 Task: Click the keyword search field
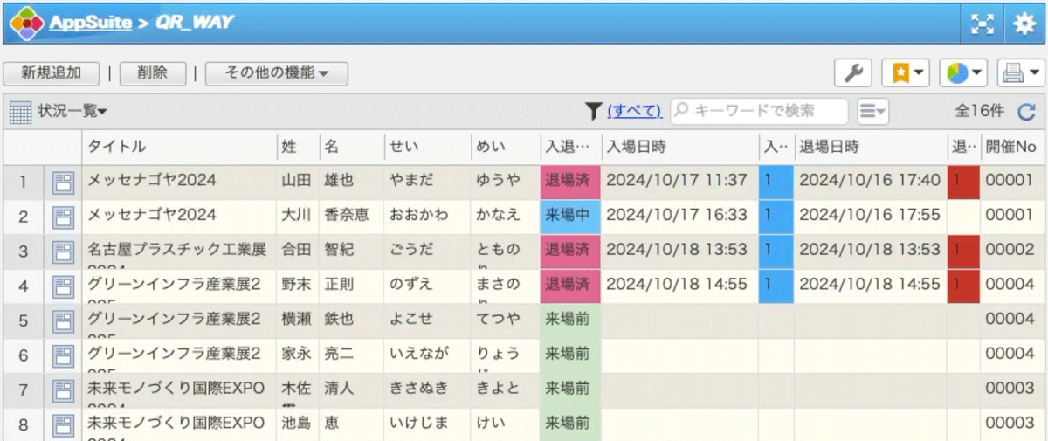758,111
